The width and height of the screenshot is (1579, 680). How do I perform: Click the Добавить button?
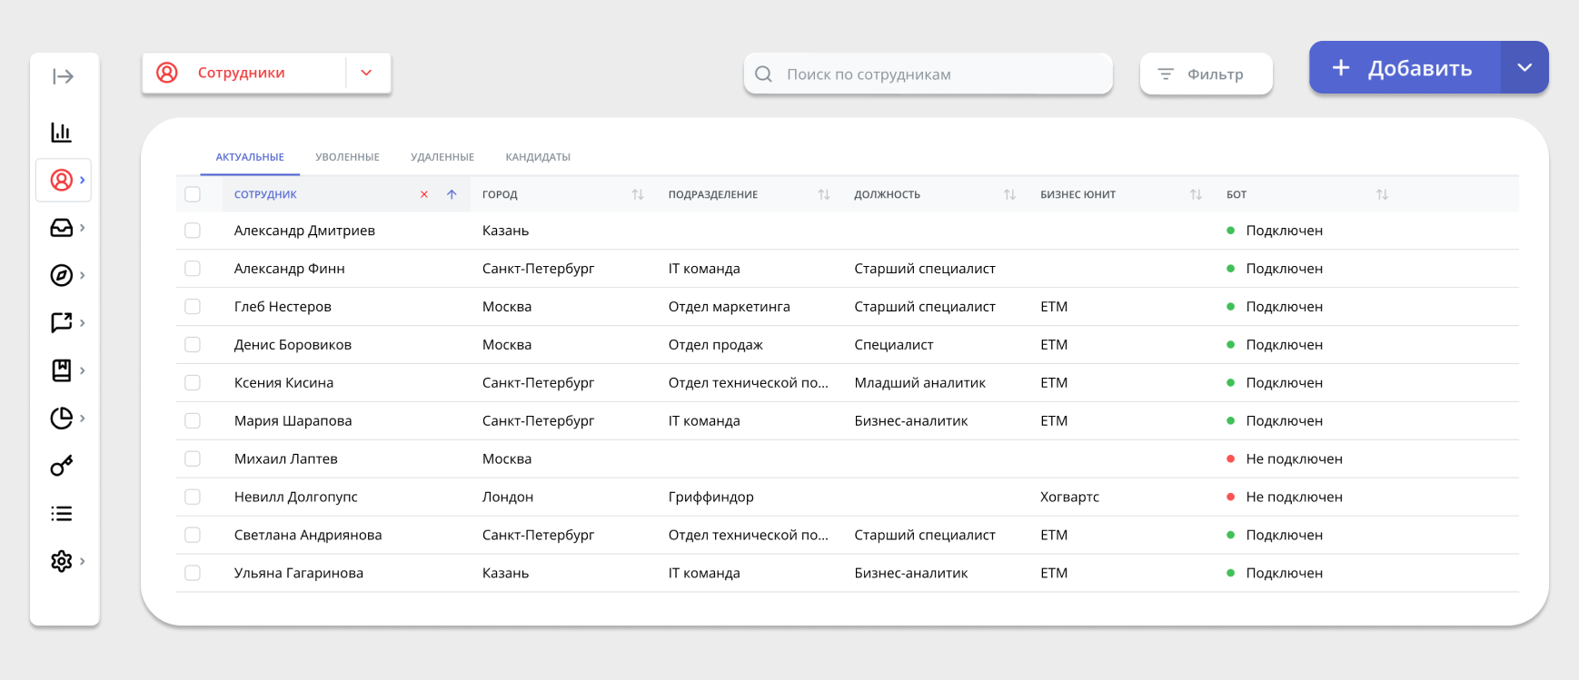[1405, 67]
